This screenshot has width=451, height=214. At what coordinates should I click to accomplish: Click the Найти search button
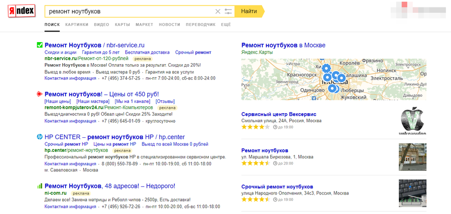(249, 12)
